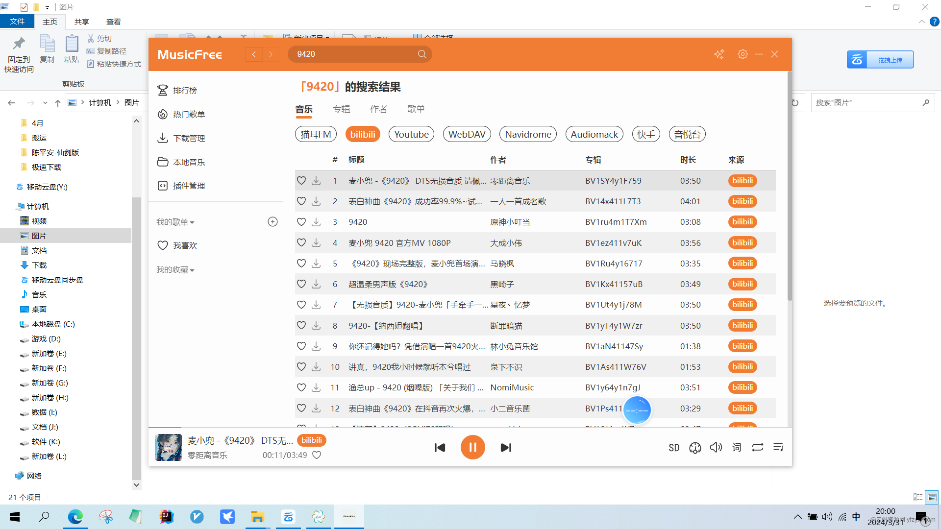Open Explorer 共享 ribbon tab
The image size is (941, 529).
pos(82,22)
